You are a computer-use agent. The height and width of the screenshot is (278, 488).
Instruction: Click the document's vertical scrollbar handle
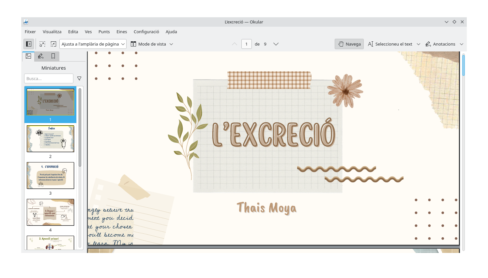point(463,65)
